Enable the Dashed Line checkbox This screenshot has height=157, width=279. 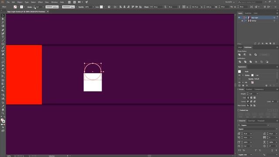pos(238,110)
